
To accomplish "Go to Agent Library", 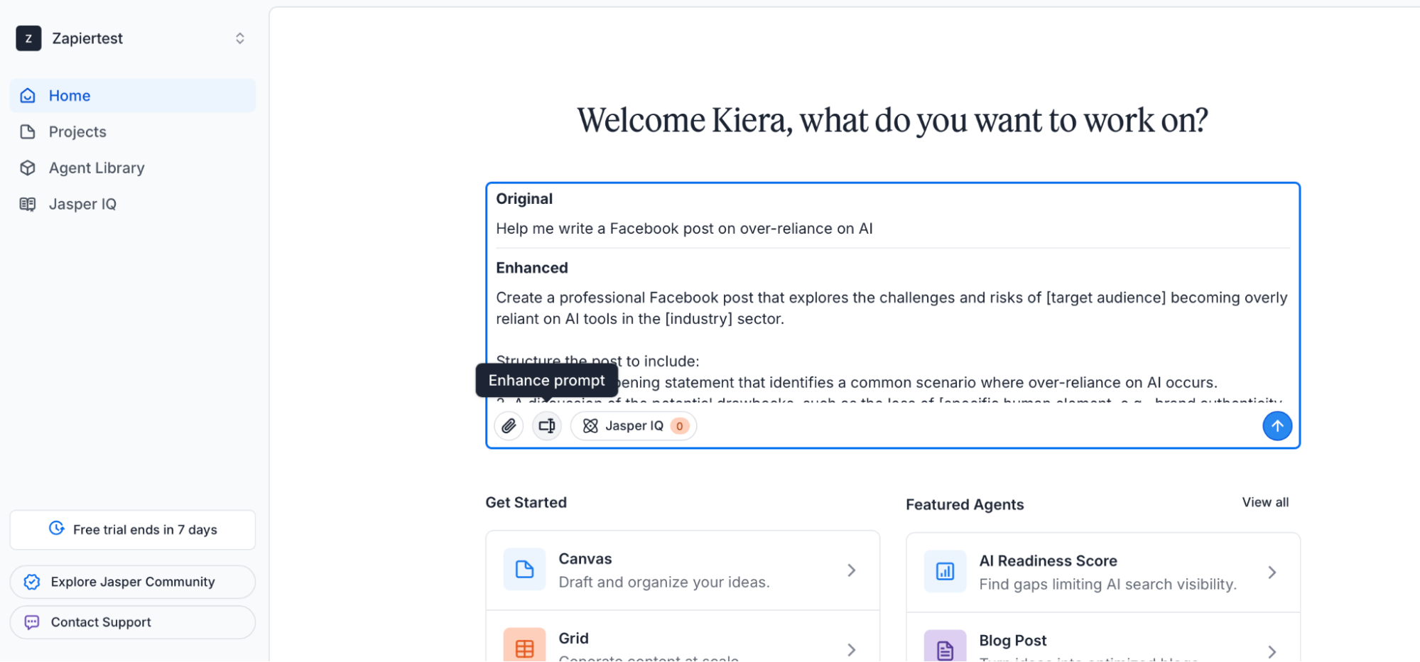I will (133, 168).
